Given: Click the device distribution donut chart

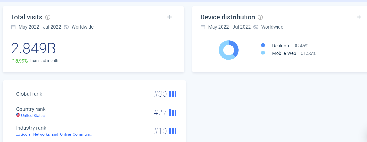Looking at the screenshot, I should click(x=229, y=50).
